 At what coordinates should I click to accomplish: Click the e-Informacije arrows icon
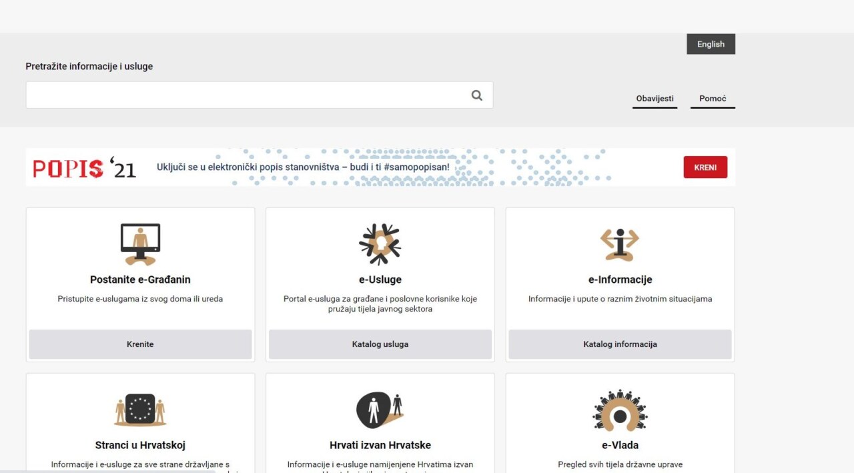point(620,244)
